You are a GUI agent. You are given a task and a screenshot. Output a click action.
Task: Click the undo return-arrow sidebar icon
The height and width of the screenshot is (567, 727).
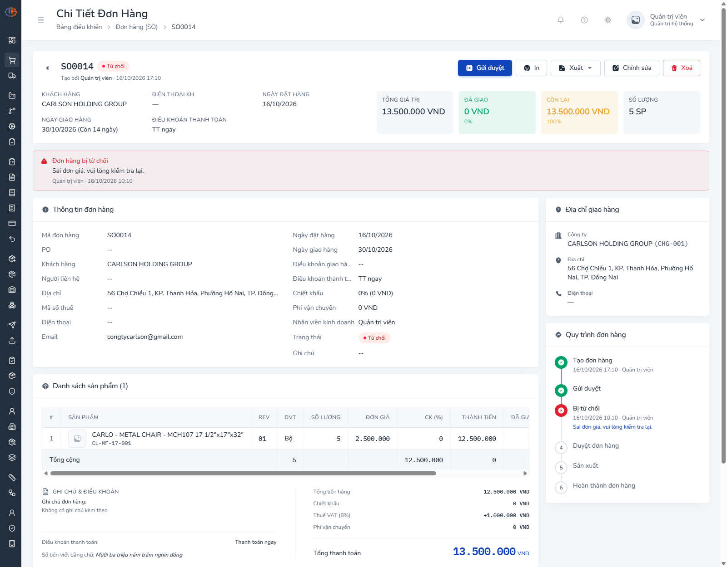tap(12, 239)
